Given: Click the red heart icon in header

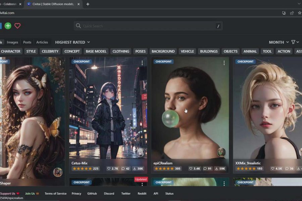Looking at the screenshot, I should pos(17,26).
